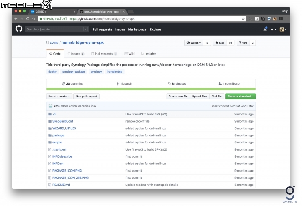
Task: Click commit message 'removed conf file'
Action: 137,121
